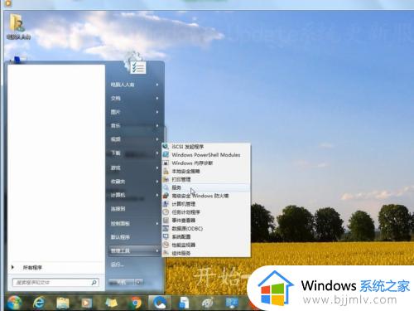Click the ODBC data source icon
This screenshot has width=414, height=311.
[166, 229]
